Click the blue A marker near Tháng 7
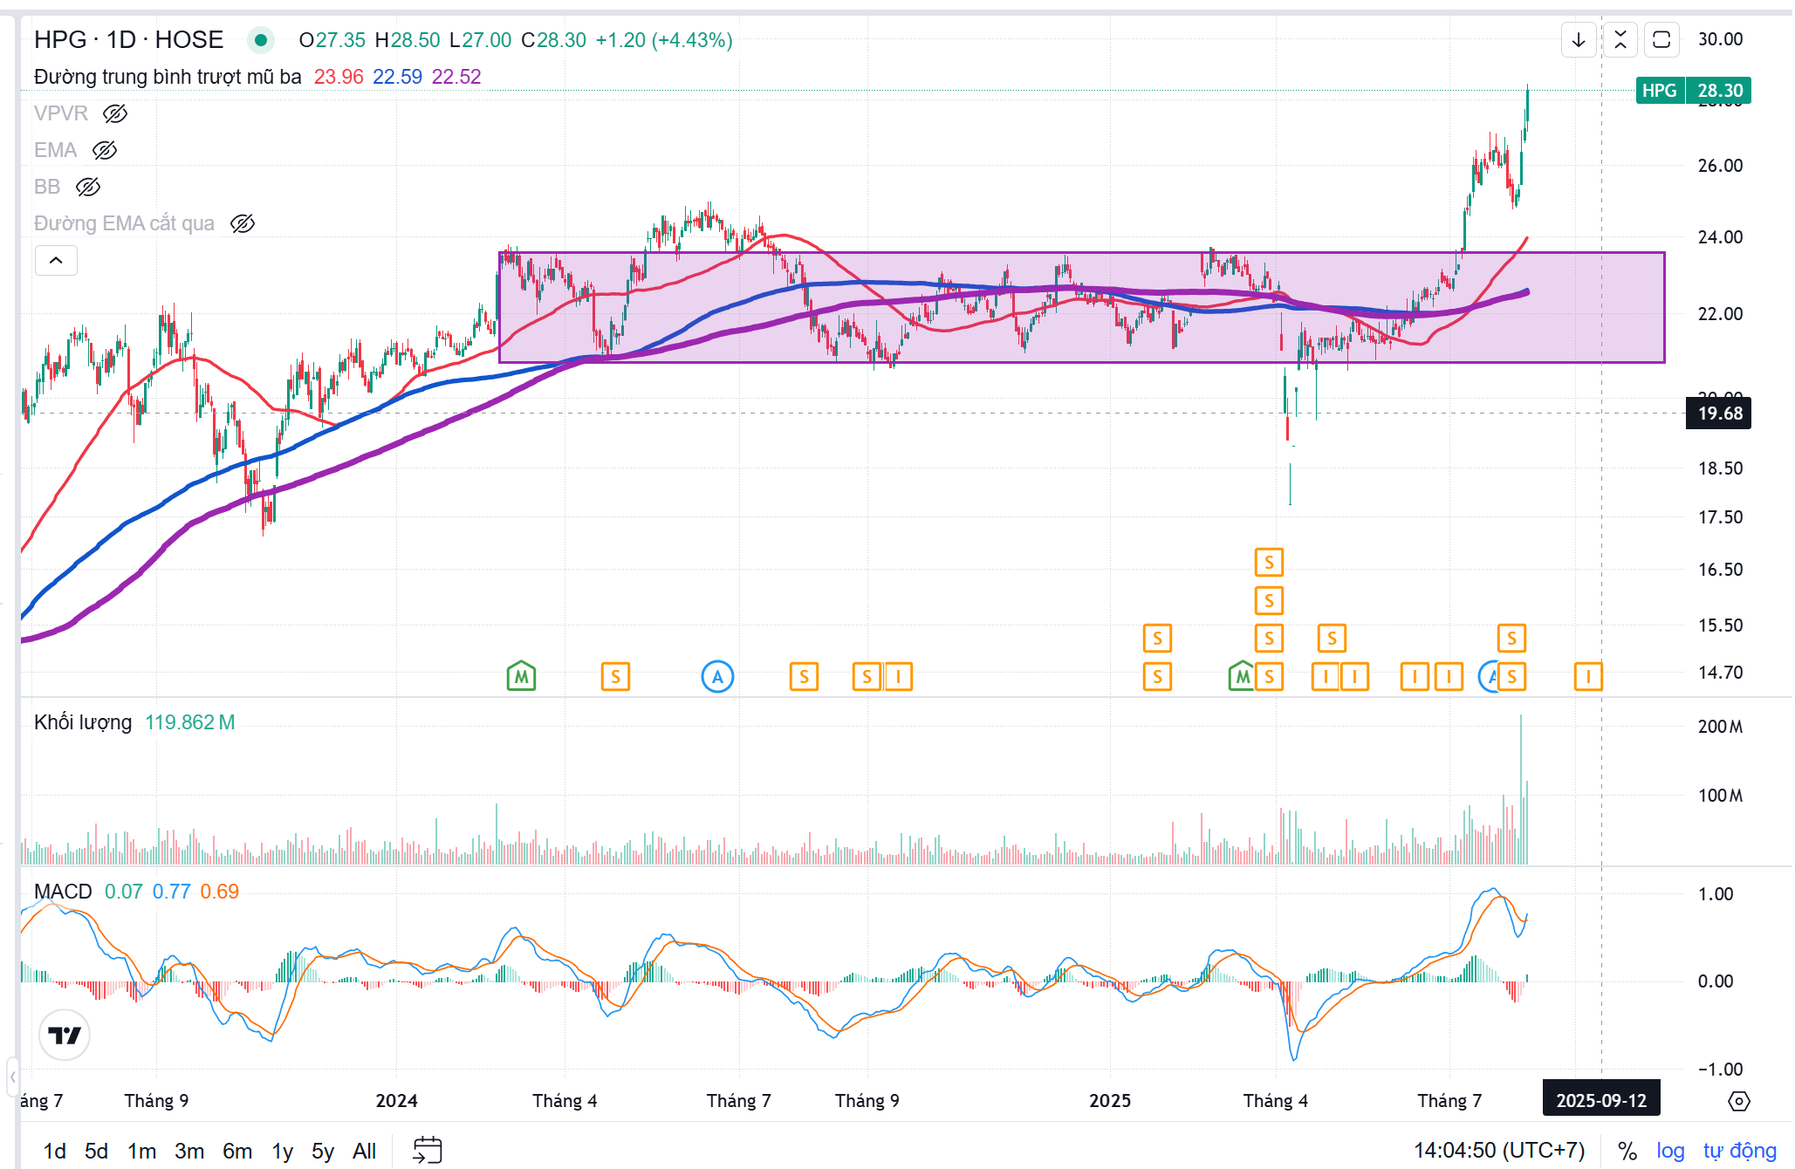1795x1169 pixels. pos(717,676)
